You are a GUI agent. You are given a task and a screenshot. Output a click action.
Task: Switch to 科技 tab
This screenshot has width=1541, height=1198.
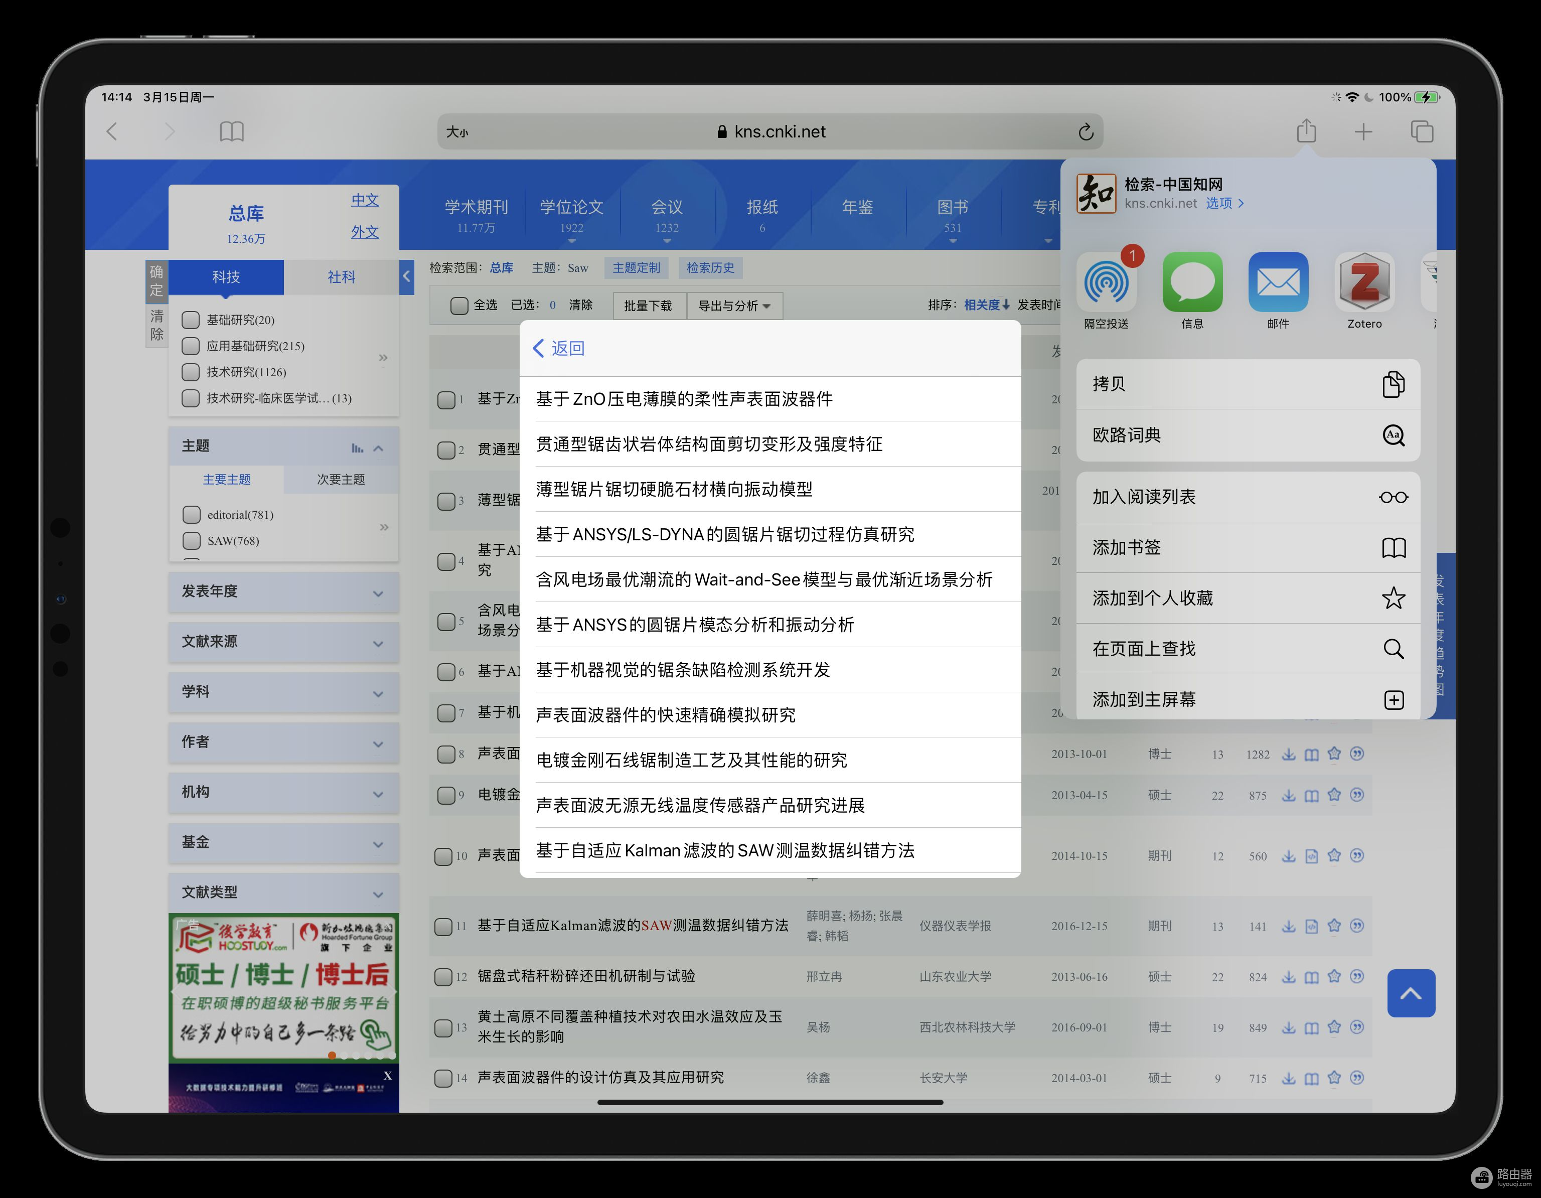[226, 277]
